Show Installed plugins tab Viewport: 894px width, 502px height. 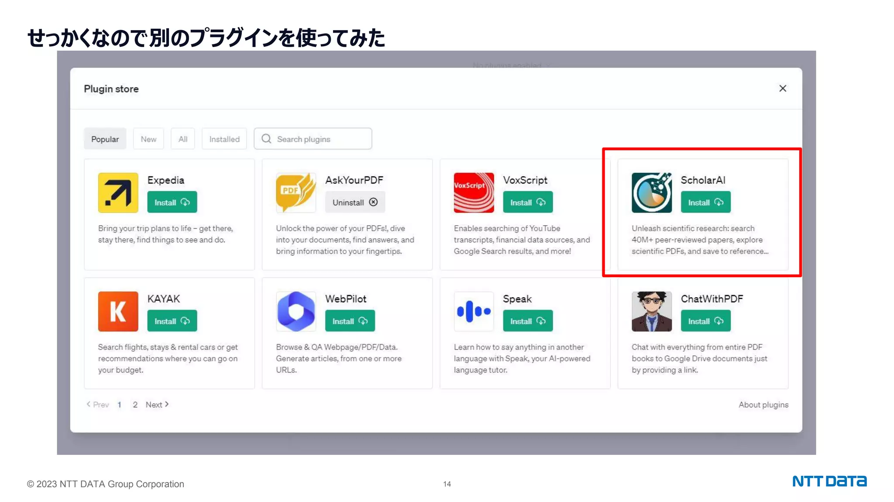coord(224,139)
